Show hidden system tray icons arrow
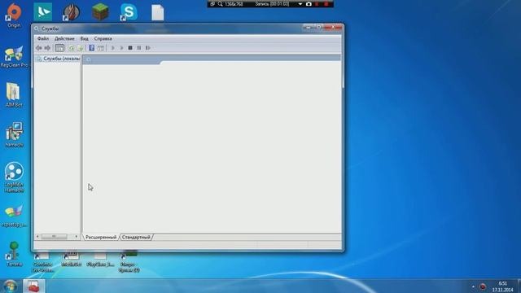This screenshot has height=293, width=521. coord(473,286)
